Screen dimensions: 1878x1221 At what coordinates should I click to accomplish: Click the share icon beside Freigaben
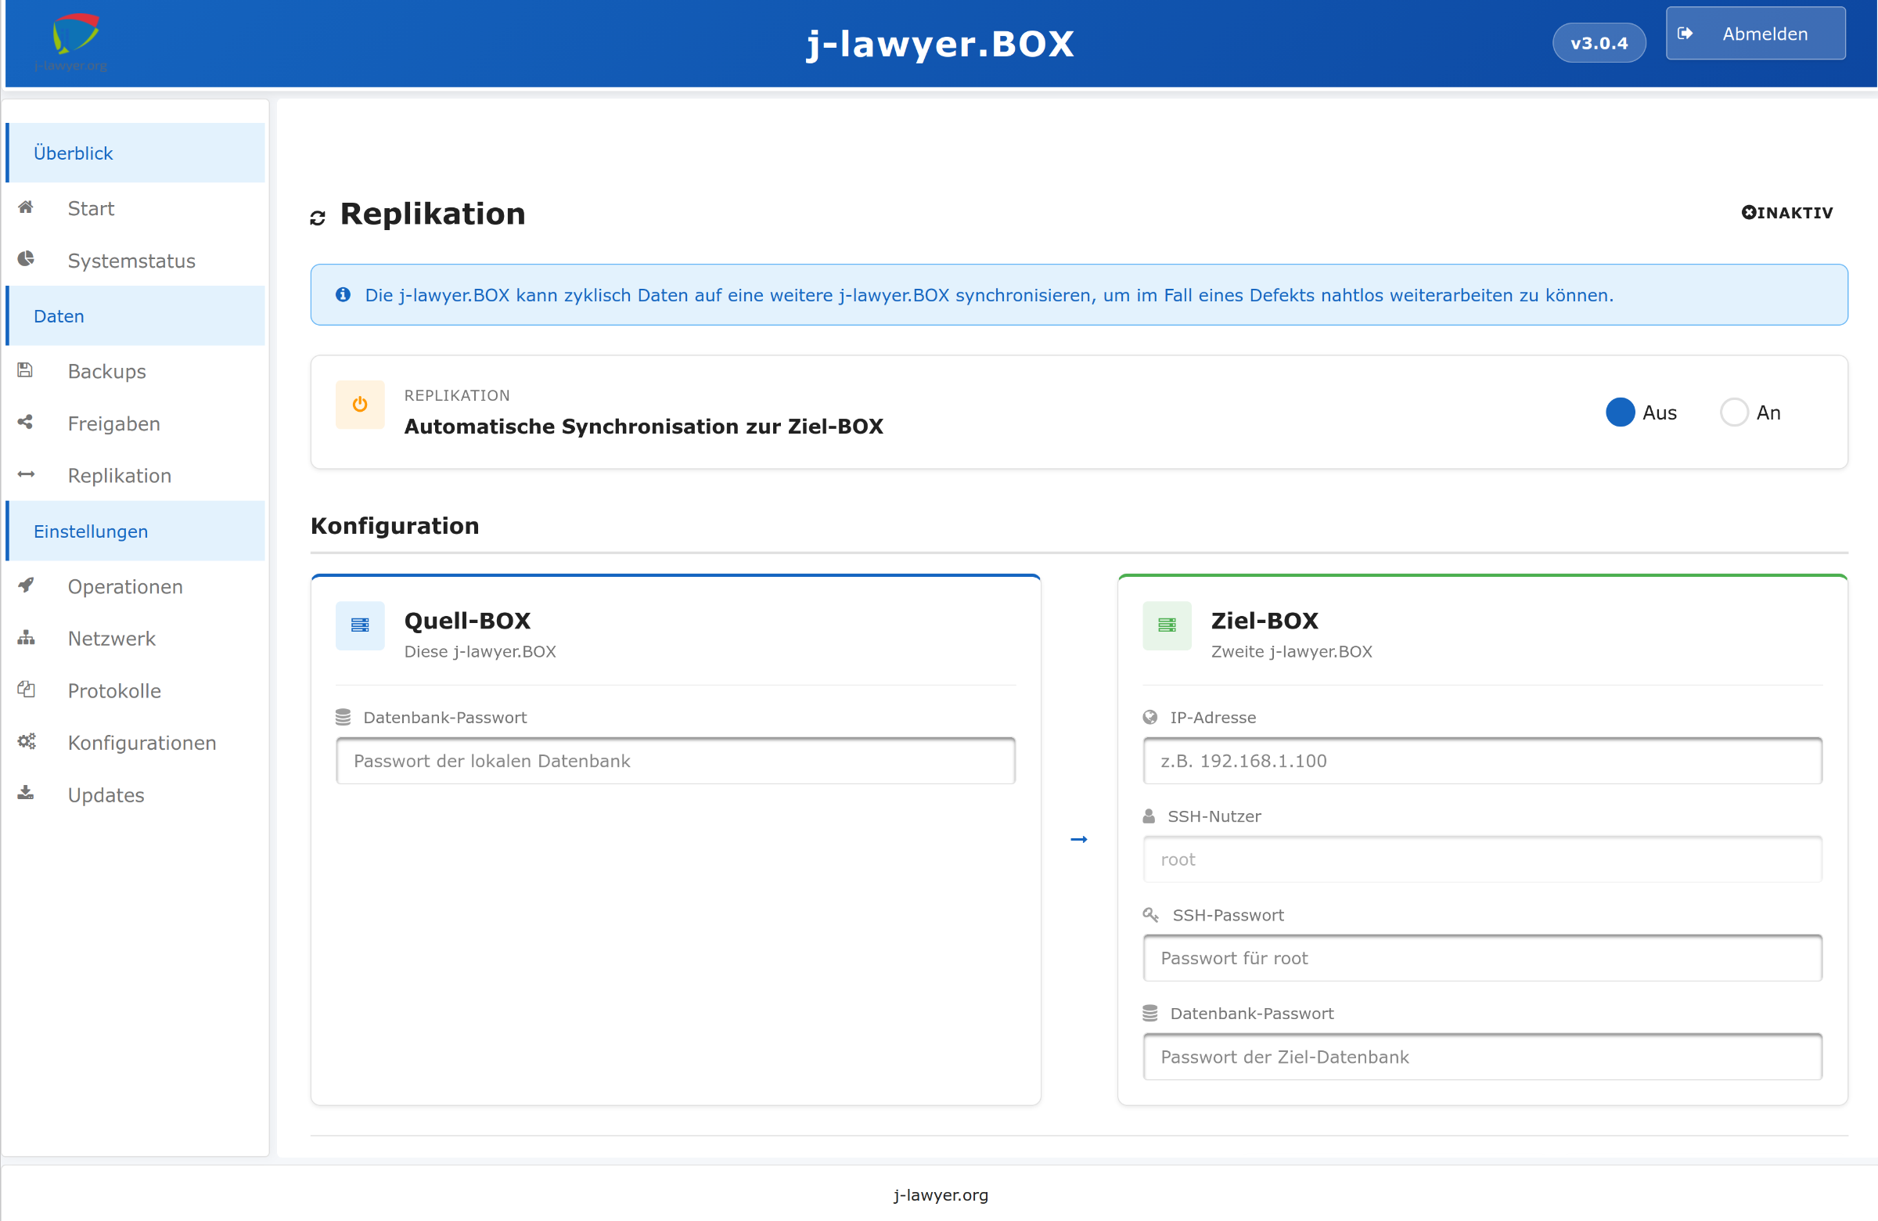click(25, 422)
